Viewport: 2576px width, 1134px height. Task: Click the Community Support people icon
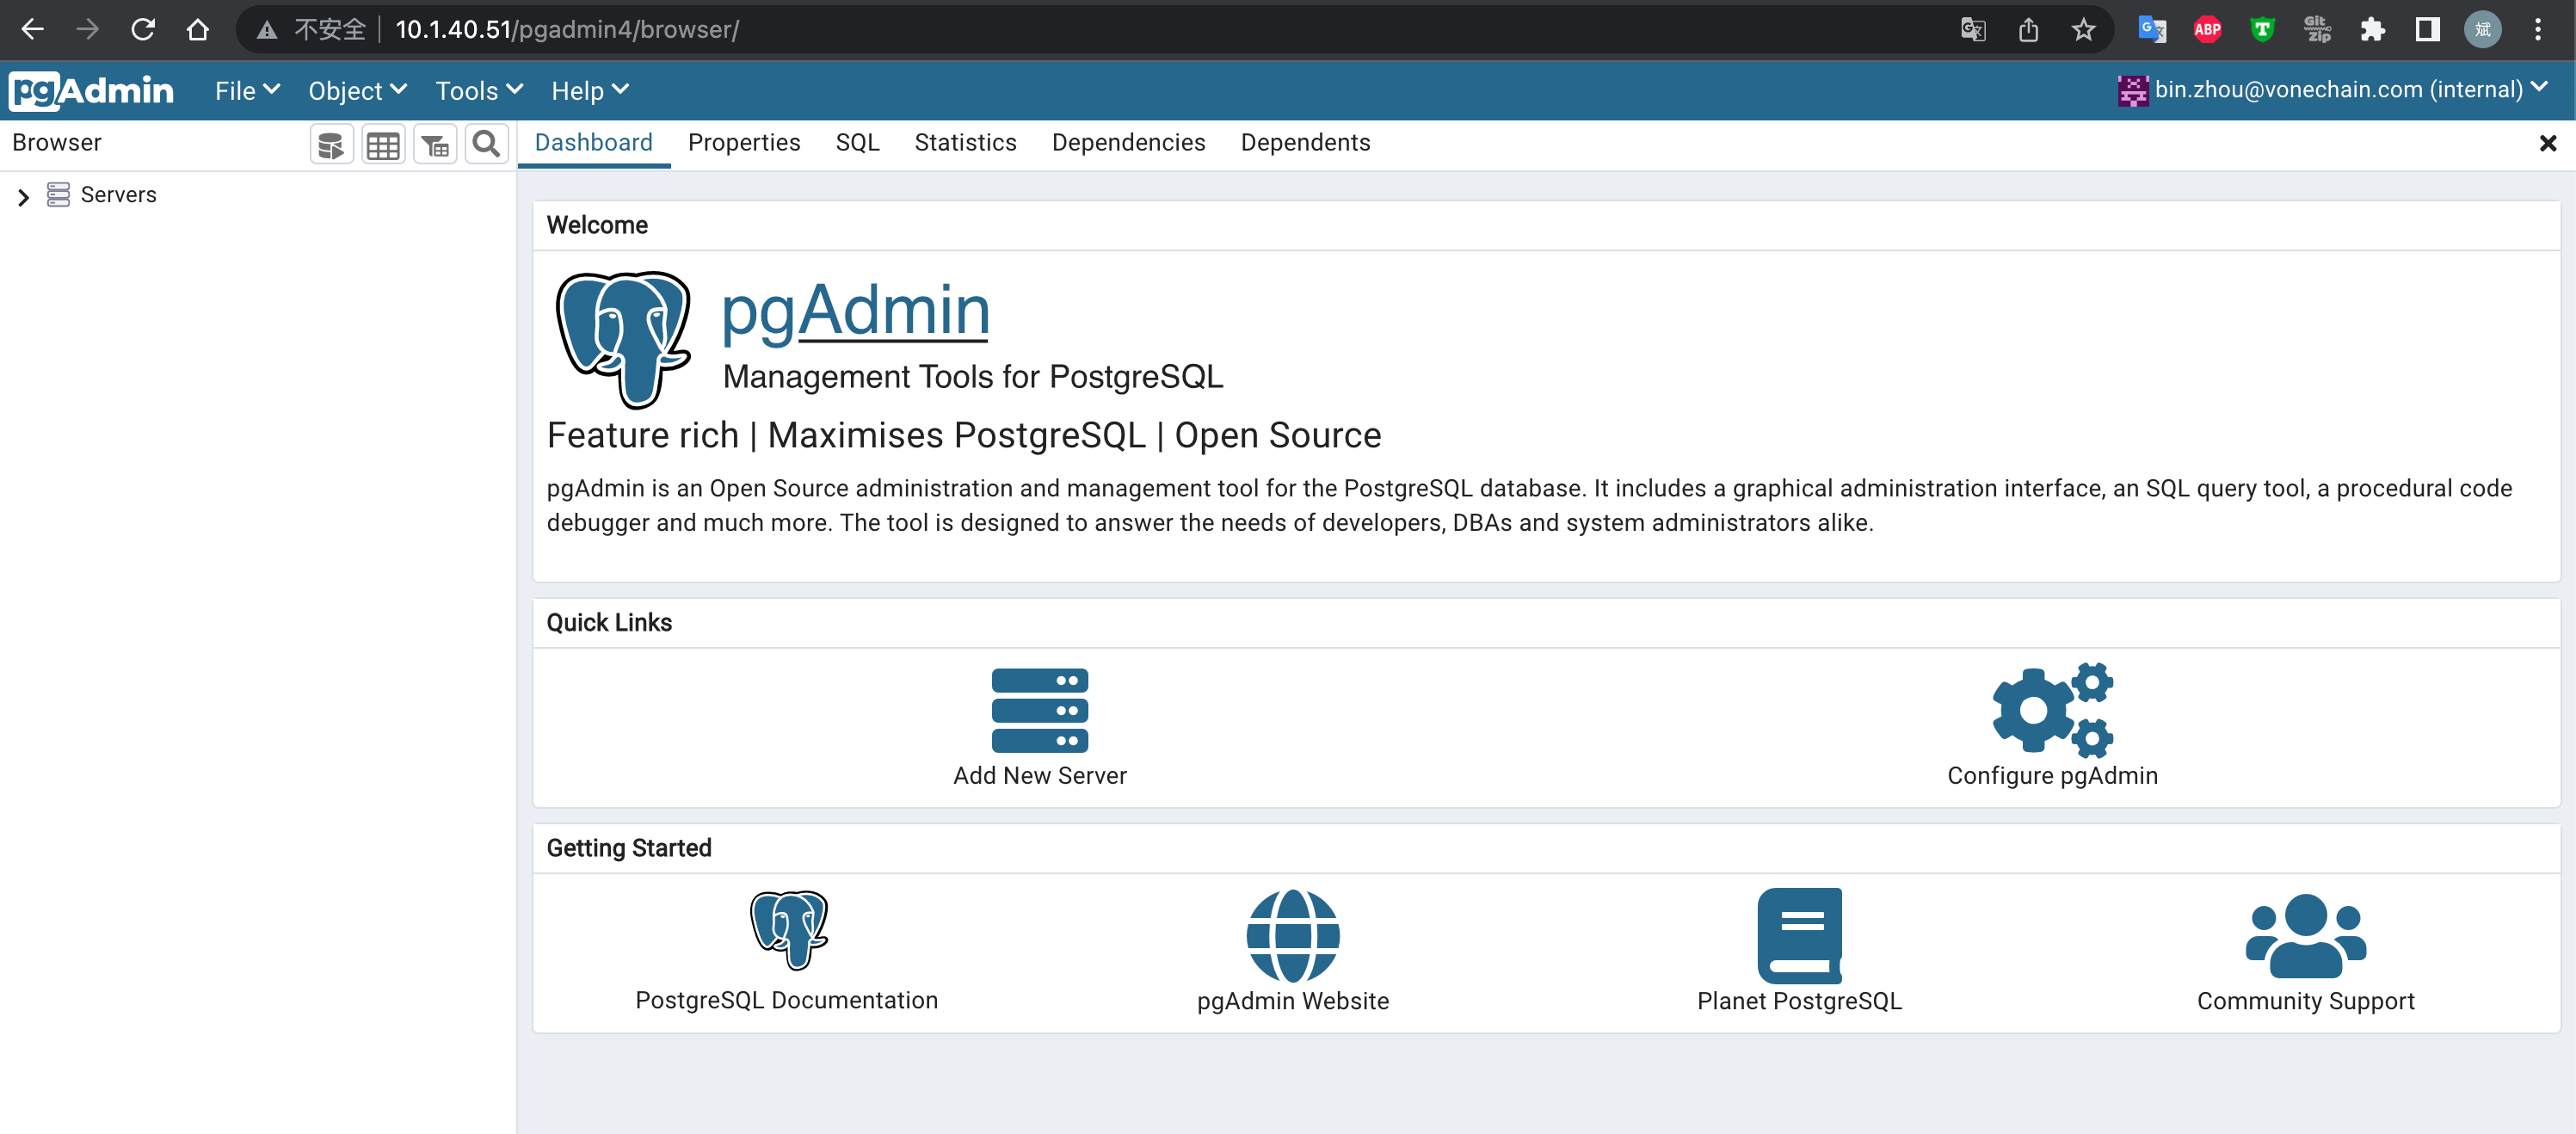pos(2306,935)
